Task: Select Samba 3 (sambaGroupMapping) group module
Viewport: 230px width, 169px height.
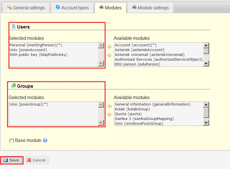Action: pyautogui.click(x=144, y=119)
